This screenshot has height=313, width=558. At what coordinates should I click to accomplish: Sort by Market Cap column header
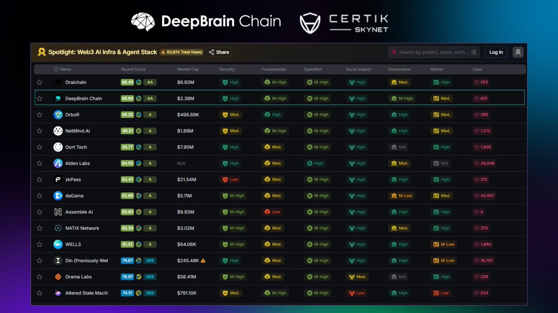[188, 70]
